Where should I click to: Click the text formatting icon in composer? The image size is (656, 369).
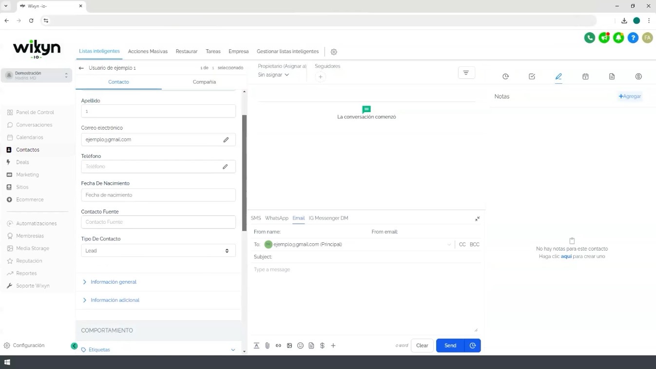tap(256, 346)
